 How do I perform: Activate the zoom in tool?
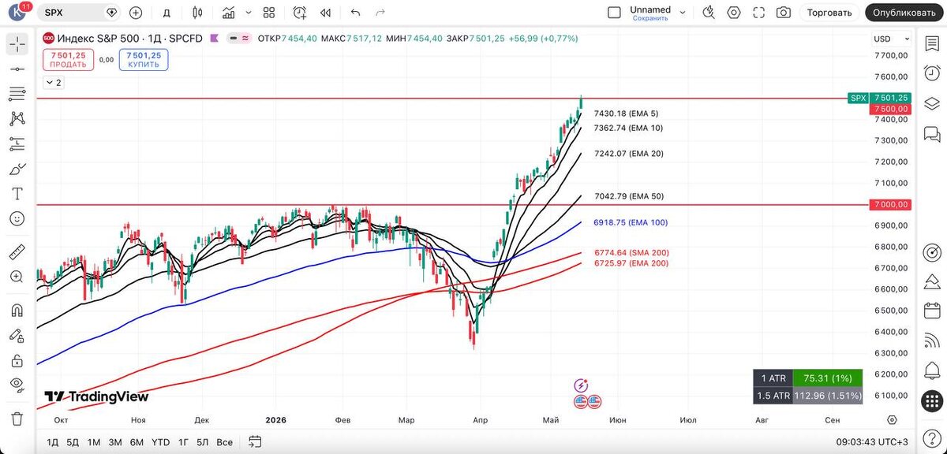(x=17, y=277)
